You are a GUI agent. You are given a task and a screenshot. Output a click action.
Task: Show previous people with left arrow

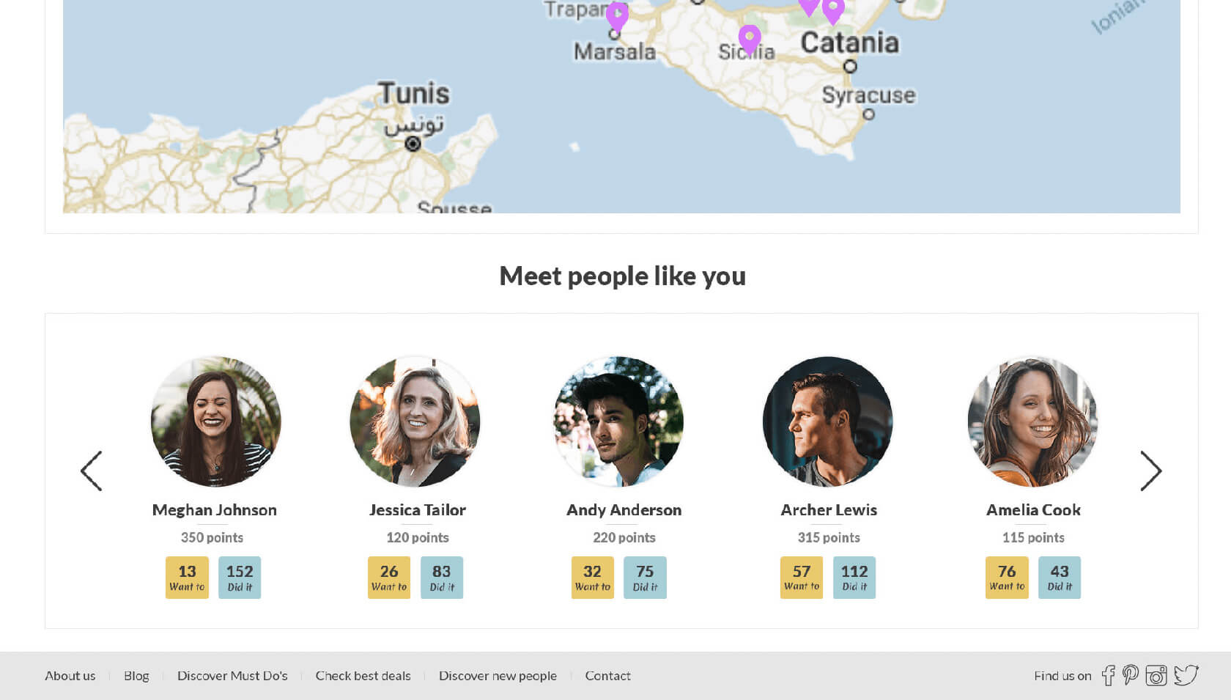[92, 471]
